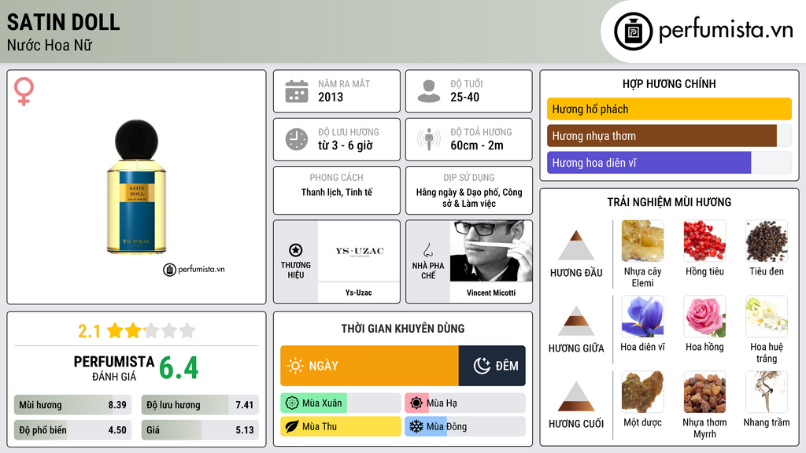The width and height of the screenshot is (806, 453).
Task: Click the star badge icon above Thương hiệu
Action: tap(296, 250)
